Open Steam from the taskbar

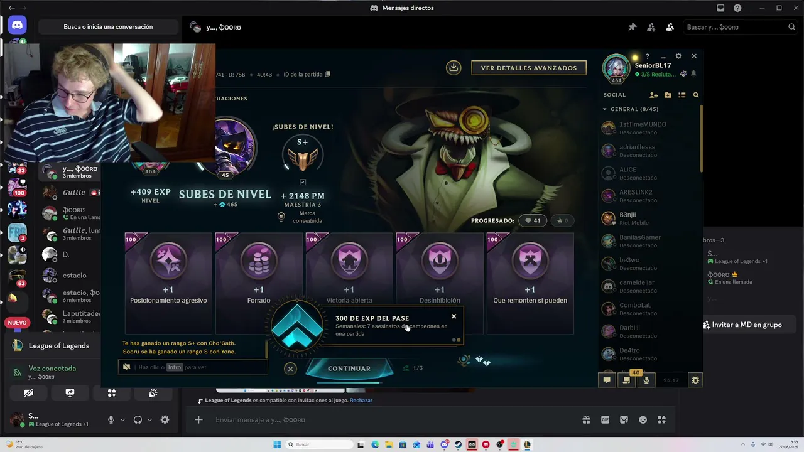click(x=458, y=444)
